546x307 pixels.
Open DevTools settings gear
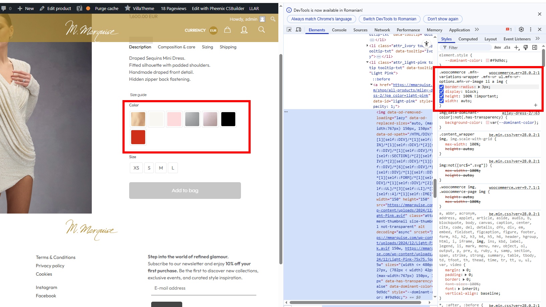[x=521, y=29]
